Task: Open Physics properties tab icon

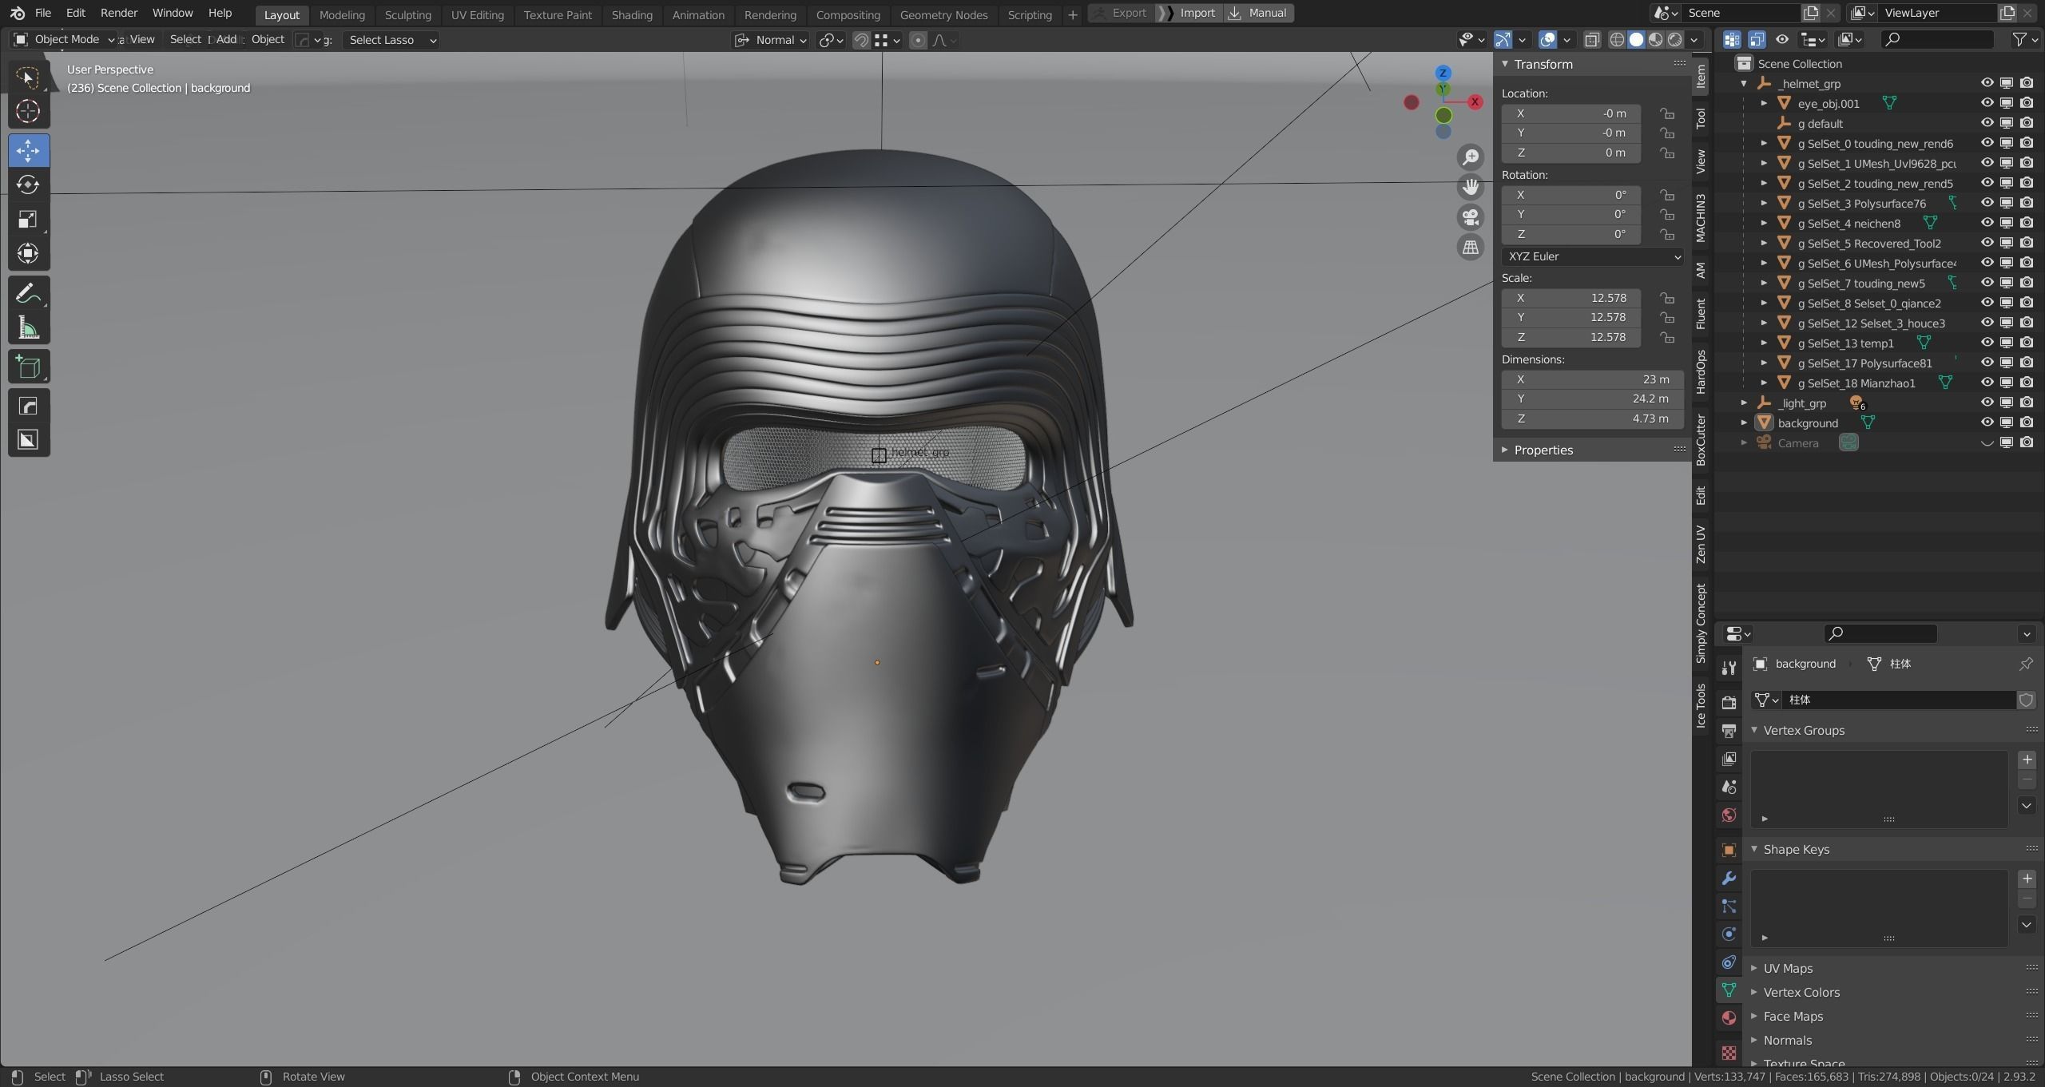Action: pyautogui.click(x=1729, y=934)
